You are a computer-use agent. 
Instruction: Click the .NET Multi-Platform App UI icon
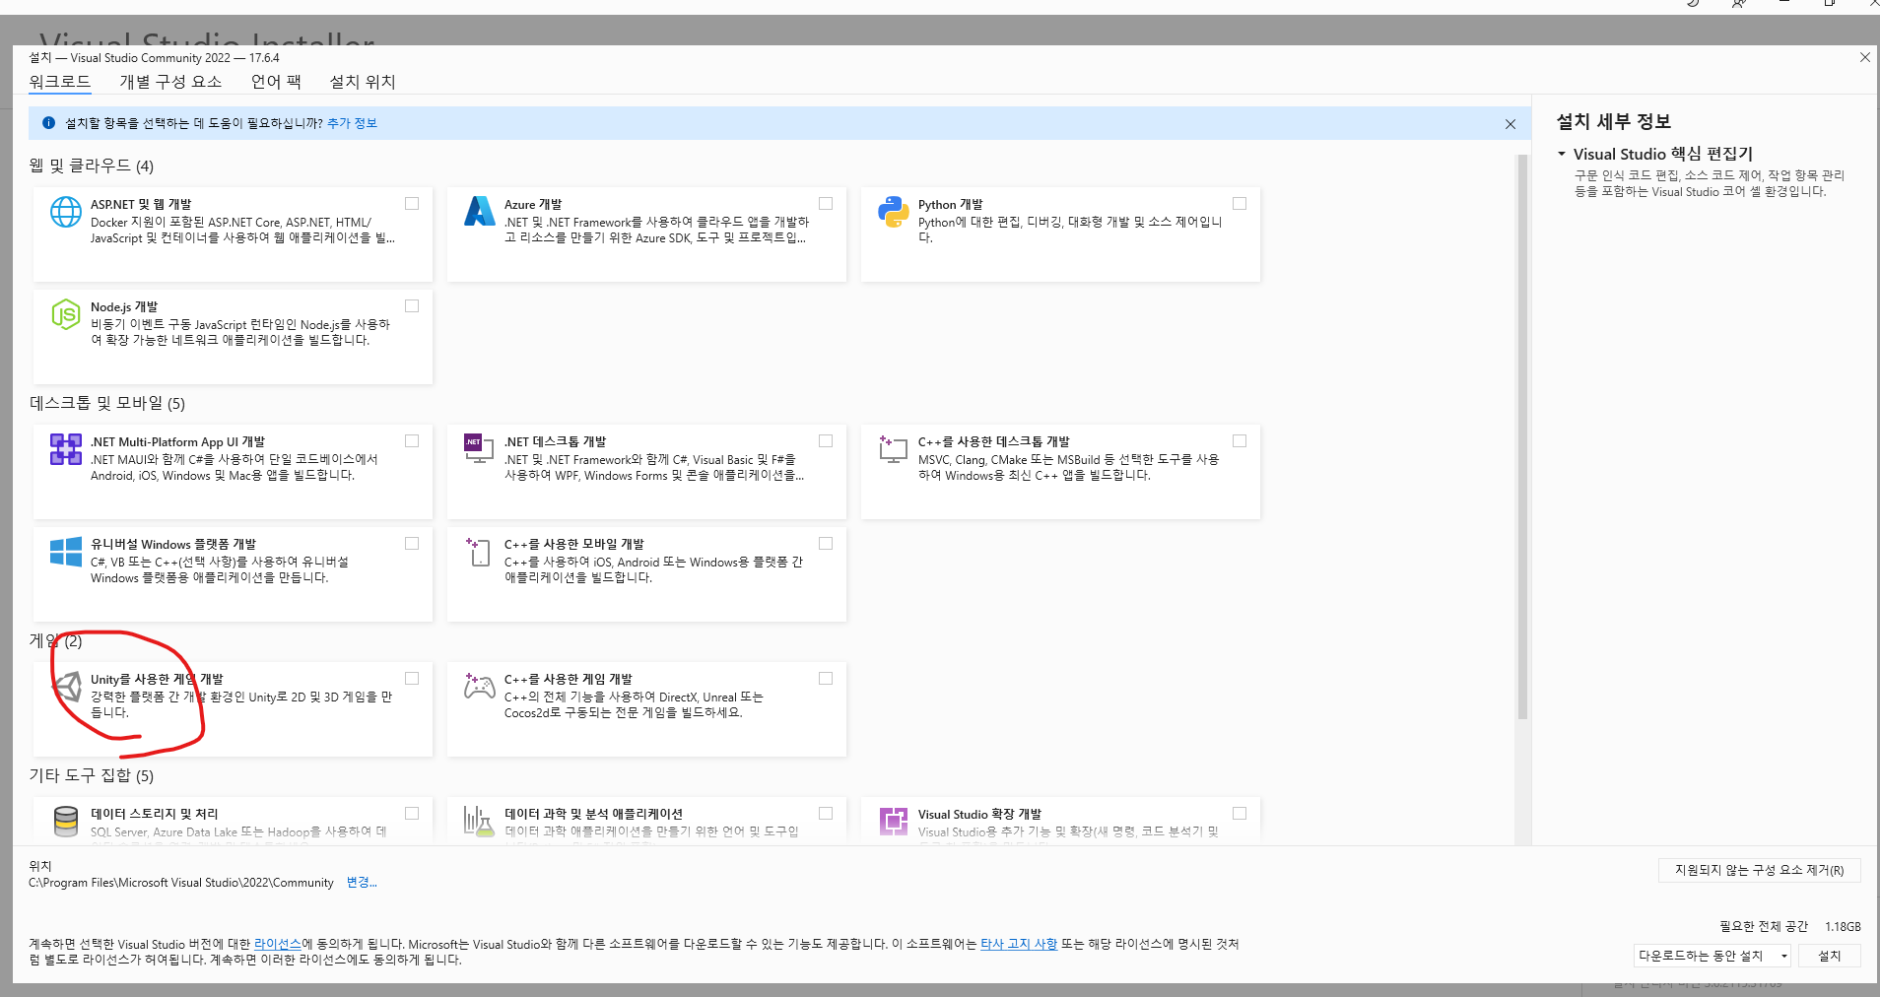coord(66,449)
